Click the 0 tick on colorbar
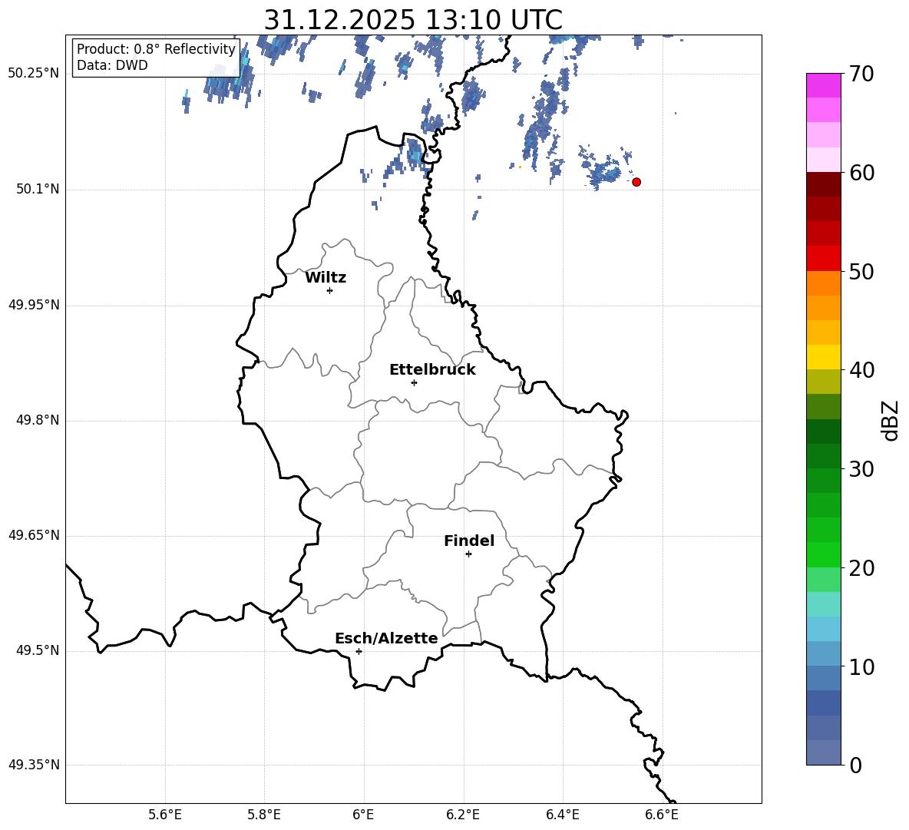 [x=855, y=765]
